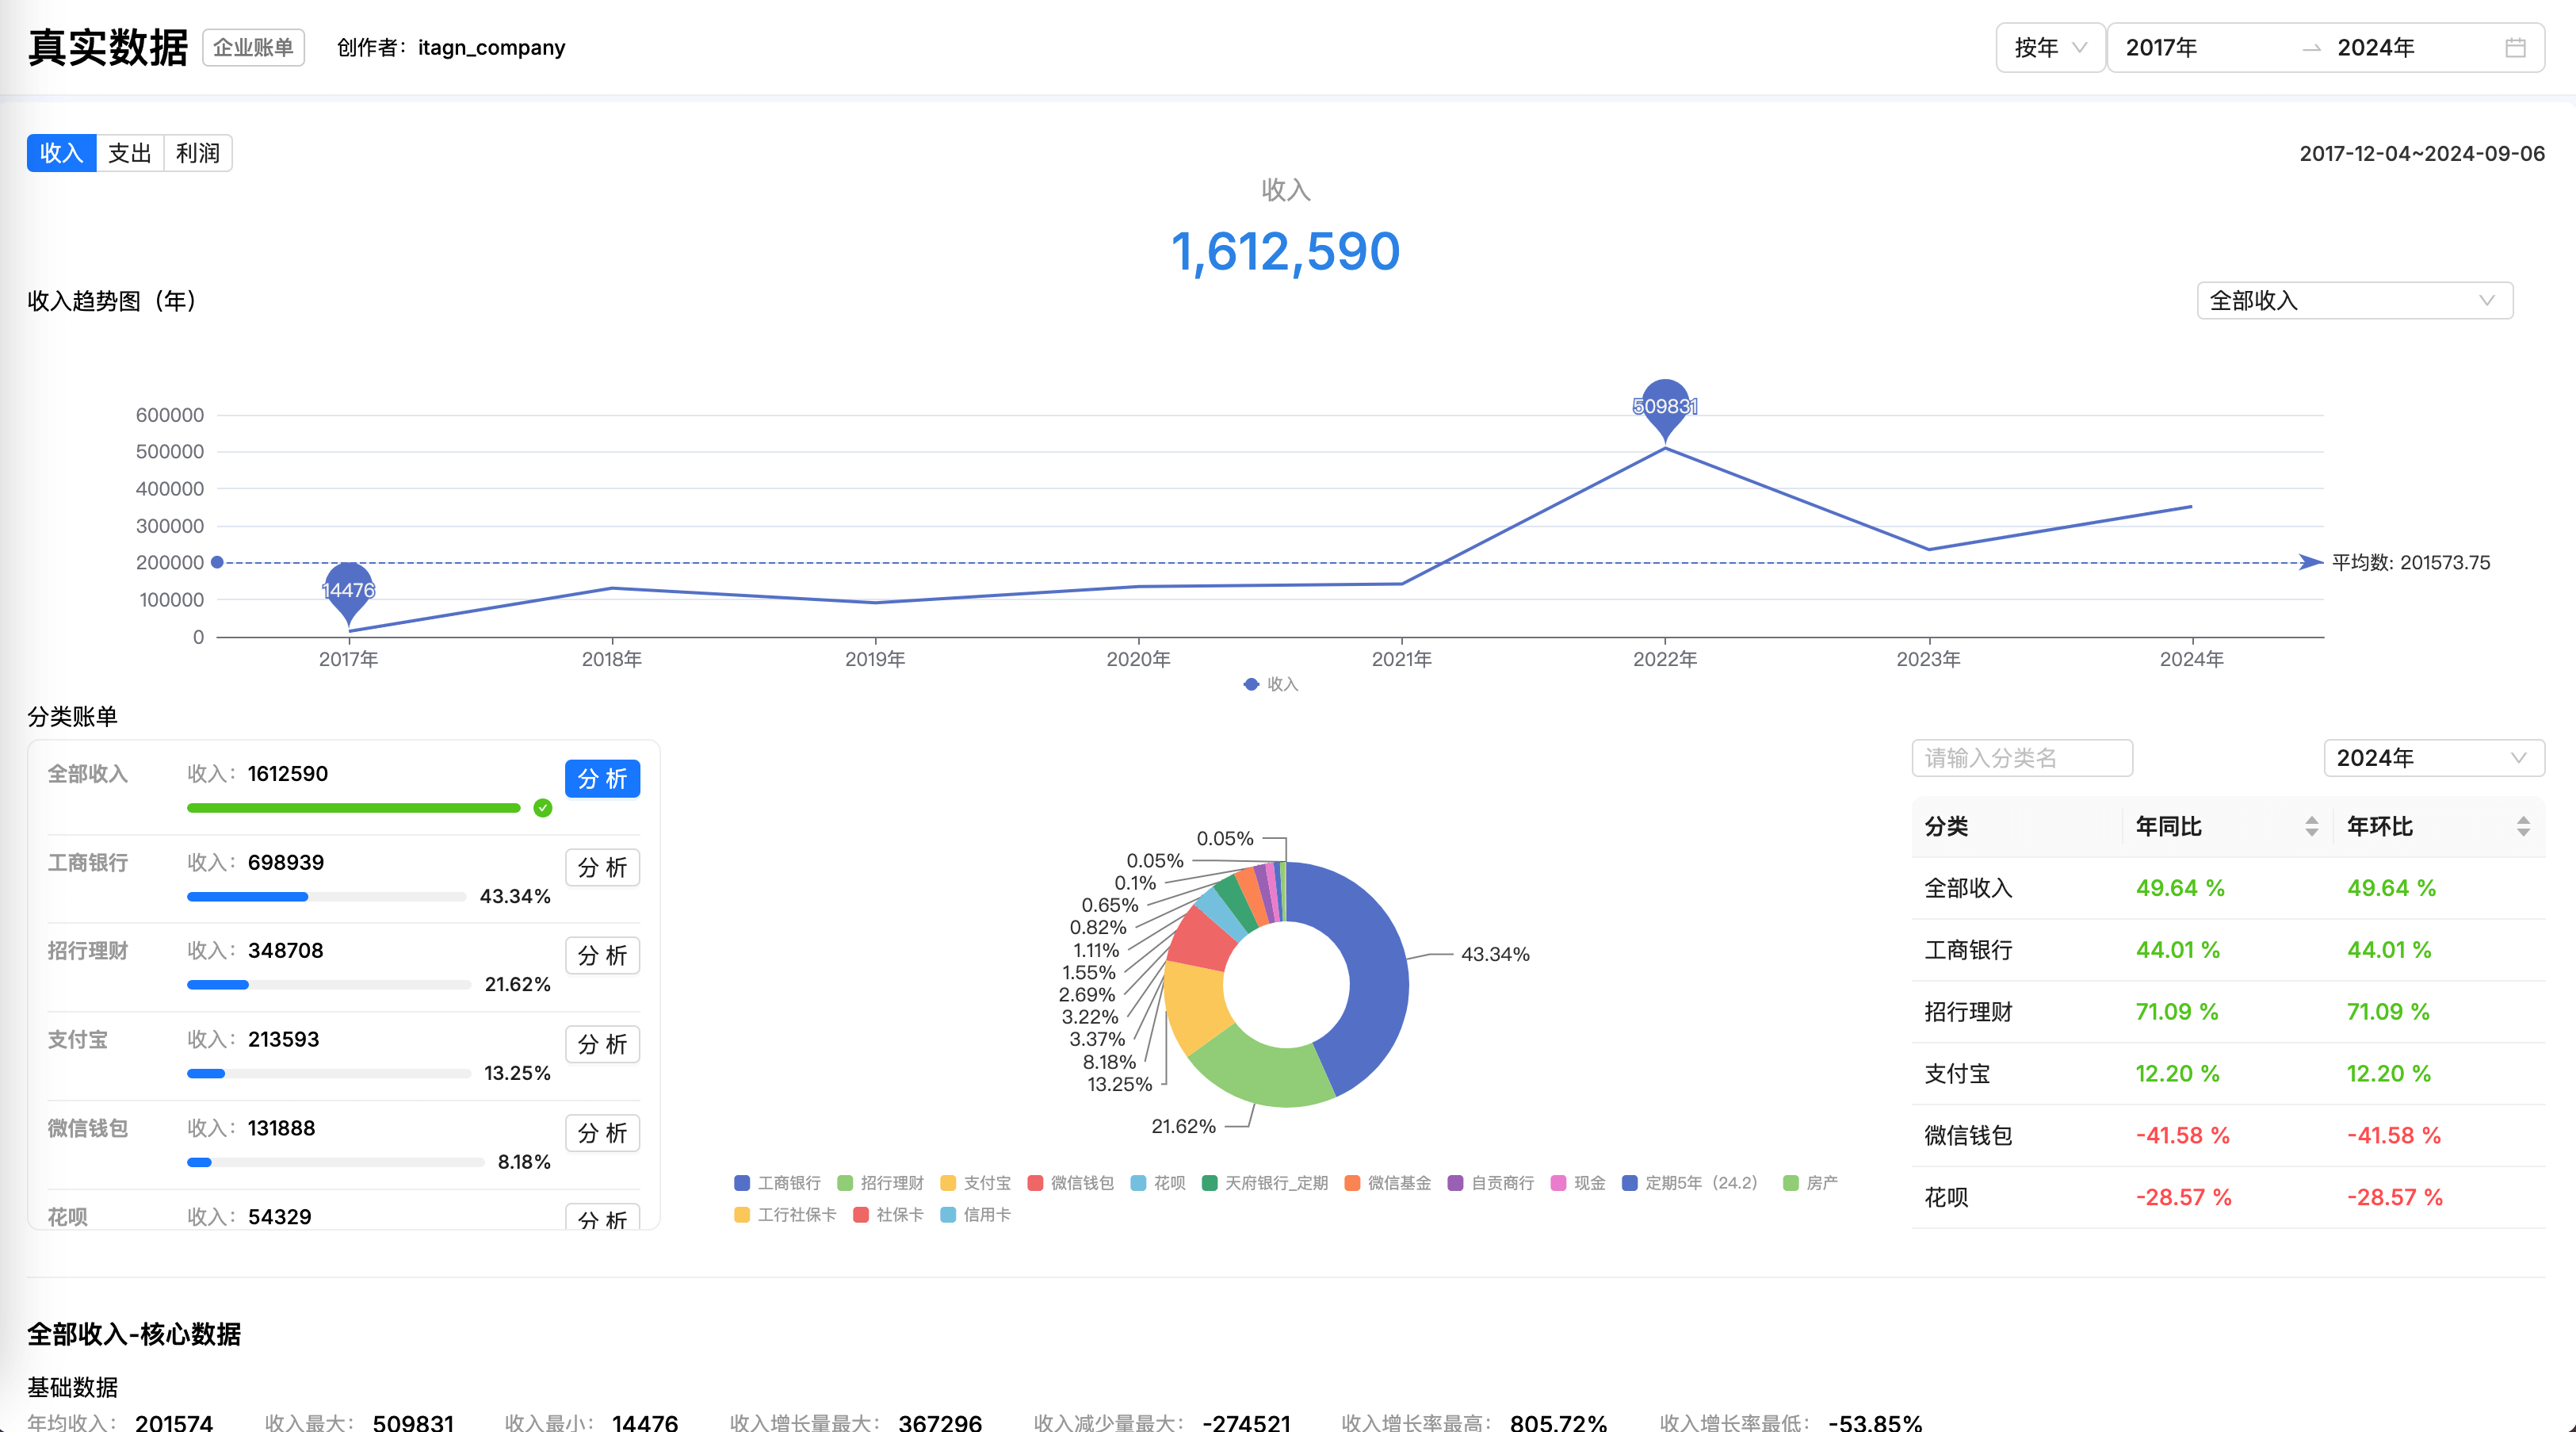Screen dimensions: 2576x1432
Task: Sort by 年同比 column arrows
Action: pos(2311,825)
